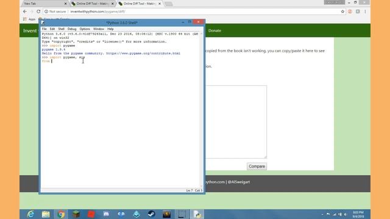390x219 pixels.
Task: Open Steam from the taskbar
Action: click(x=152, y=214)
